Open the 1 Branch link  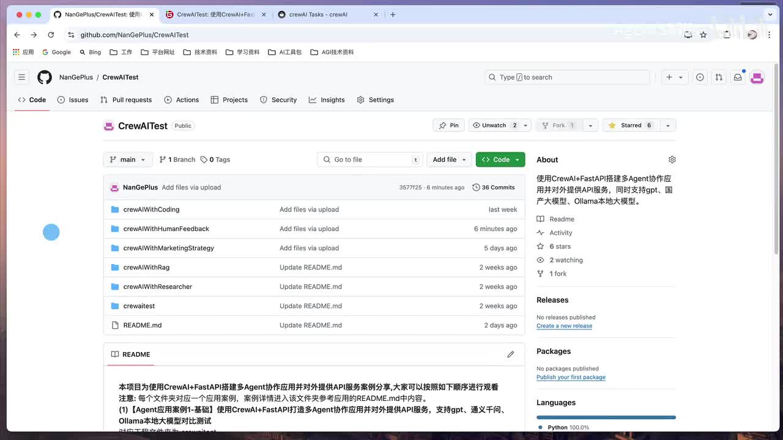click(x=177, y=159)
